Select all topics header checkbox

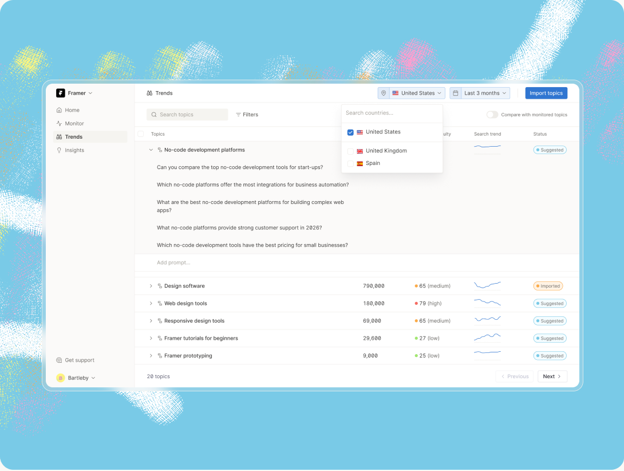point(140,134)
